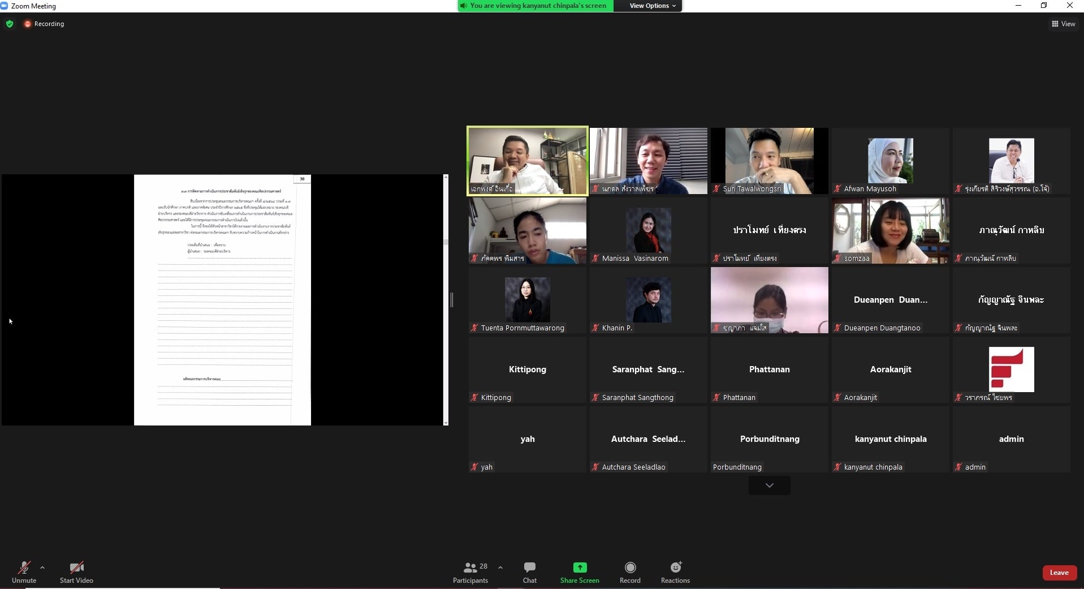Click the green encryption shield icon
This screenshot has height=589, width=1084.
tap(10, 24)
